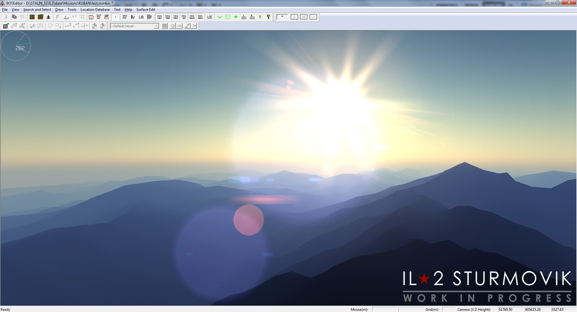Click the Cut scissors icon
Viewport: 577px width, 312px height.
coord(6,17)
